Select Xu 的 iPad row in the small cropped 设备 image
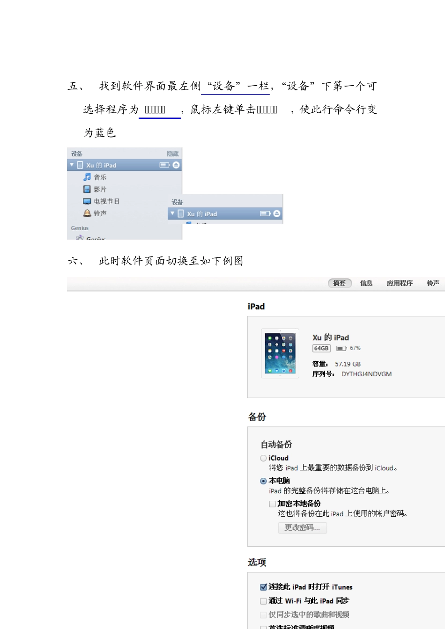Viewport: 445px width, 629px height. point(225,213)
